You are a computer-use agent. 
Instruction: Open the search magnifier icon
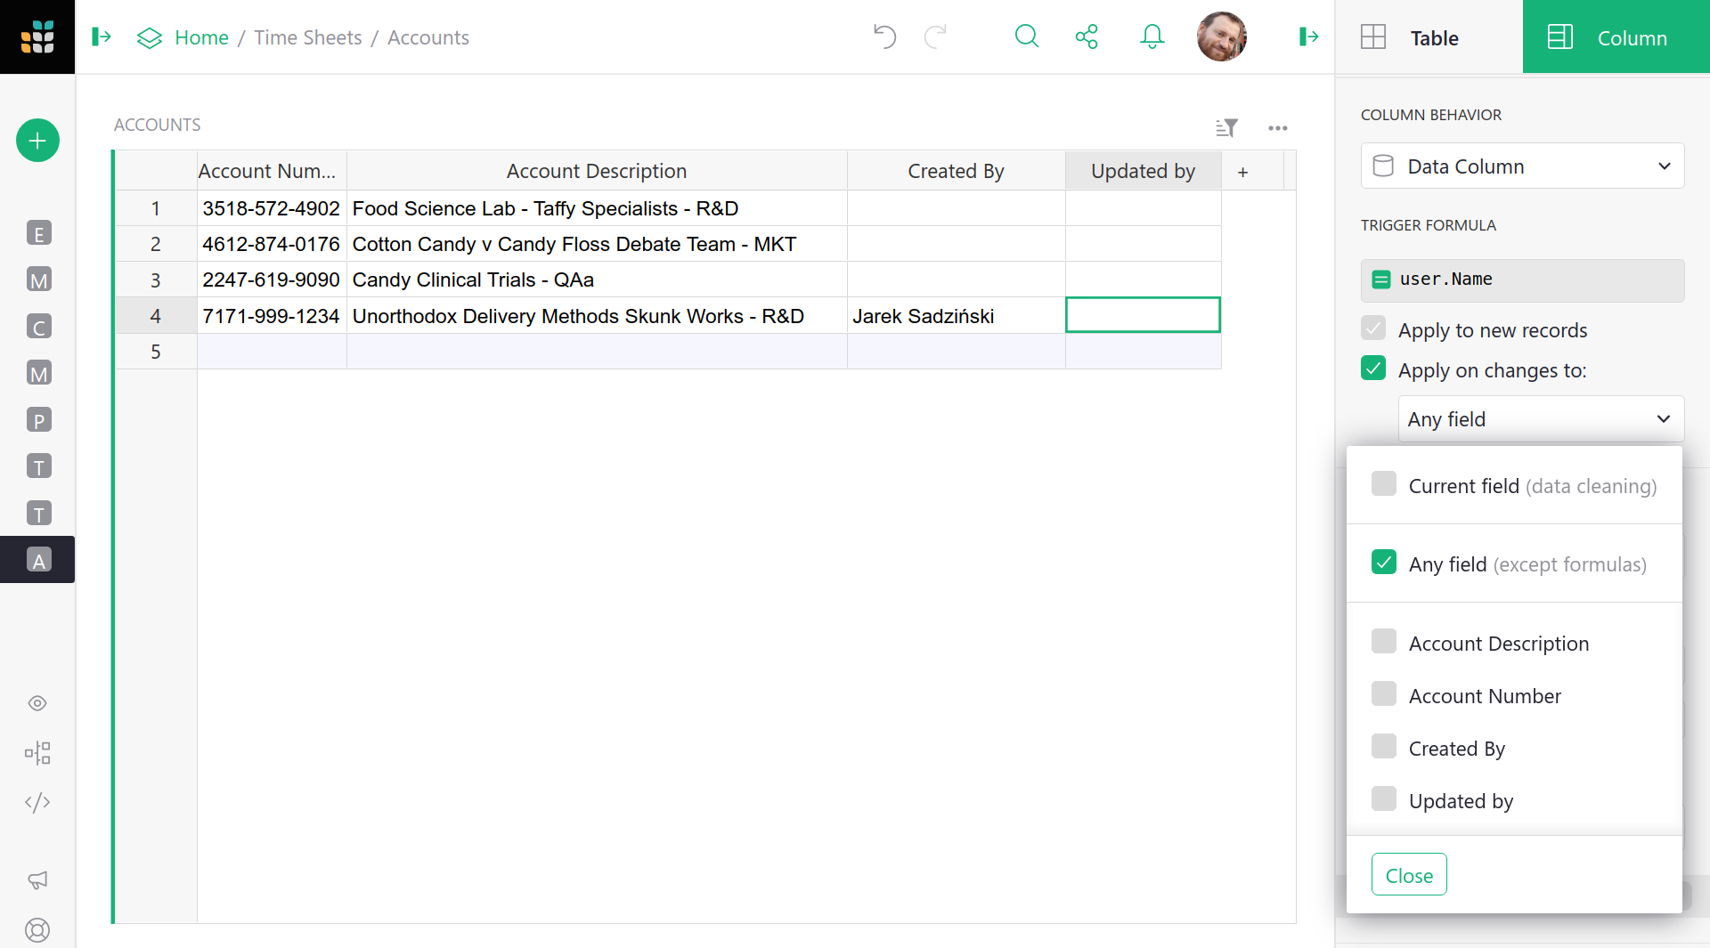[x=1027, y=36]
